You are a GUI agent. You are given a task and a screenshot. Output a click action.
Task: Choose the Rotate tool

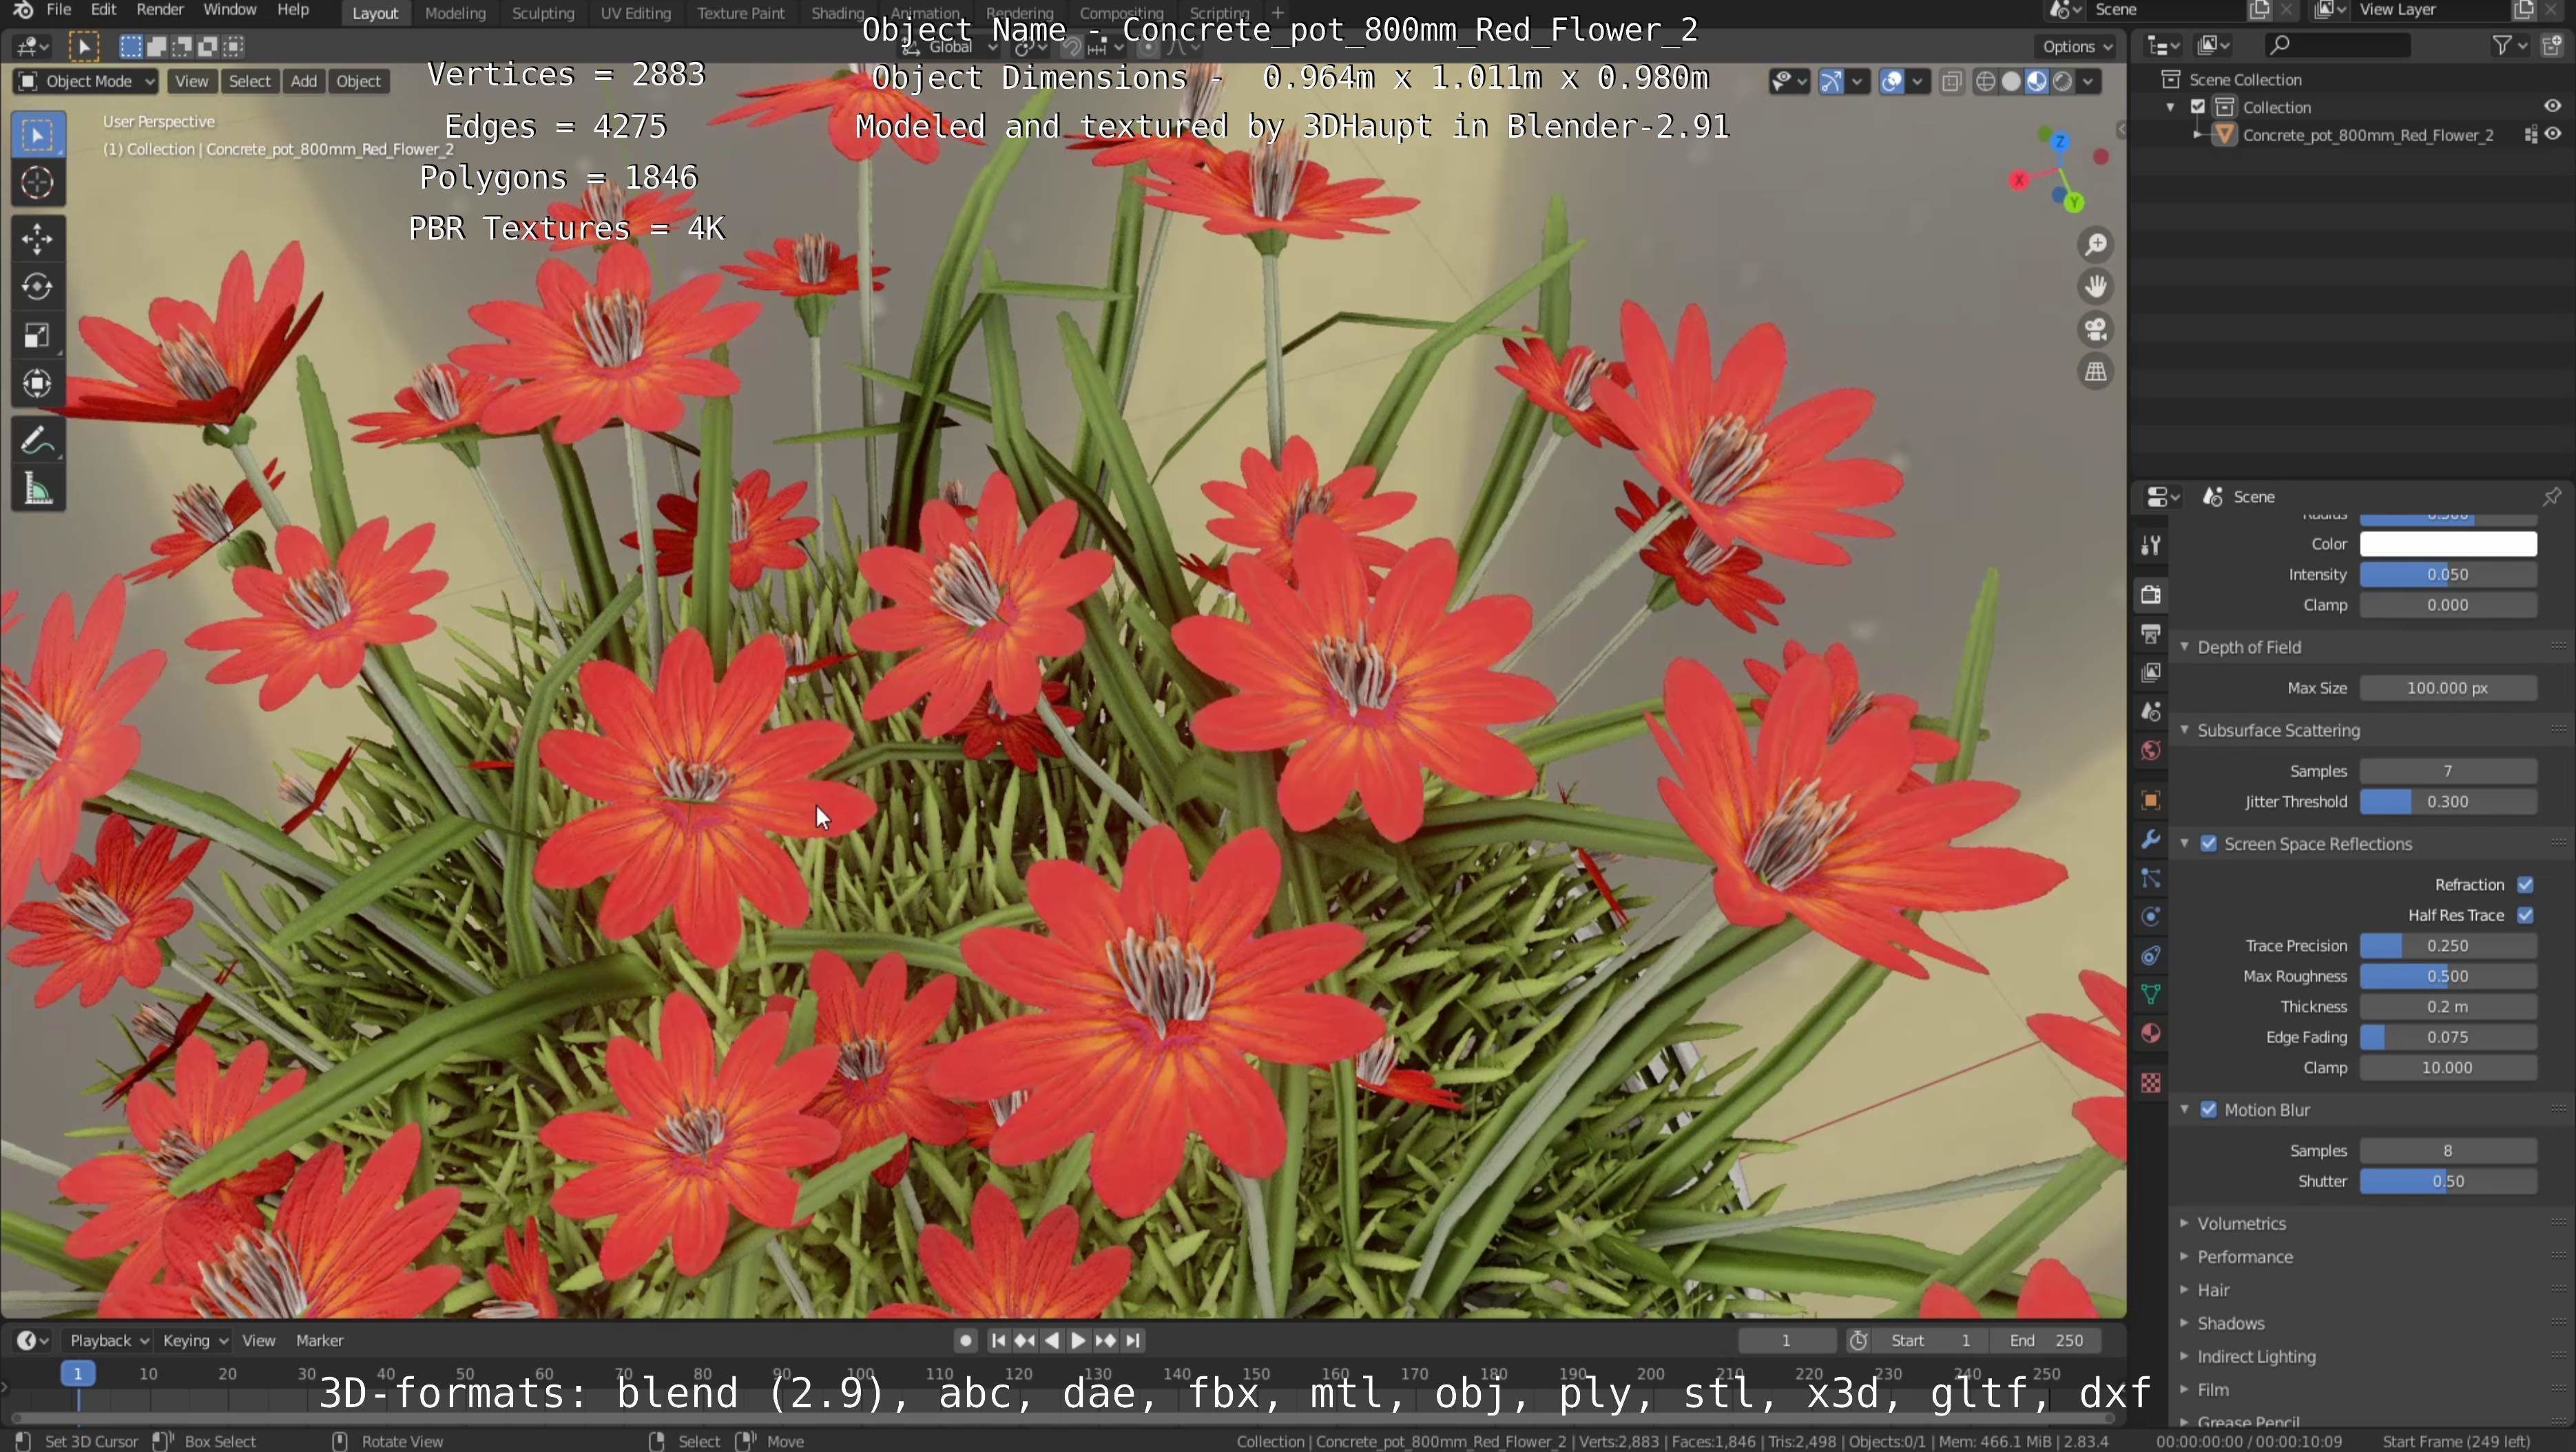[37, 287]
